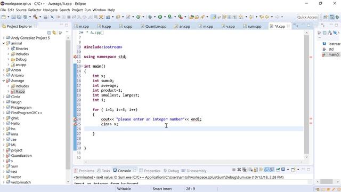Image resolution: width=341 pixels, height=192 pixels.
Task: Open the New file dropdown arrow
Action: click(9, 17)
